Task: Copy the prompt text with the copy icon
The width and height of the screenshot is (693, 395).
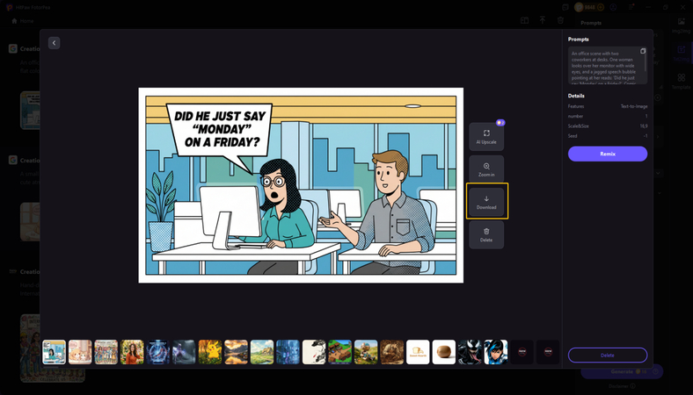Action: (643, 51)
